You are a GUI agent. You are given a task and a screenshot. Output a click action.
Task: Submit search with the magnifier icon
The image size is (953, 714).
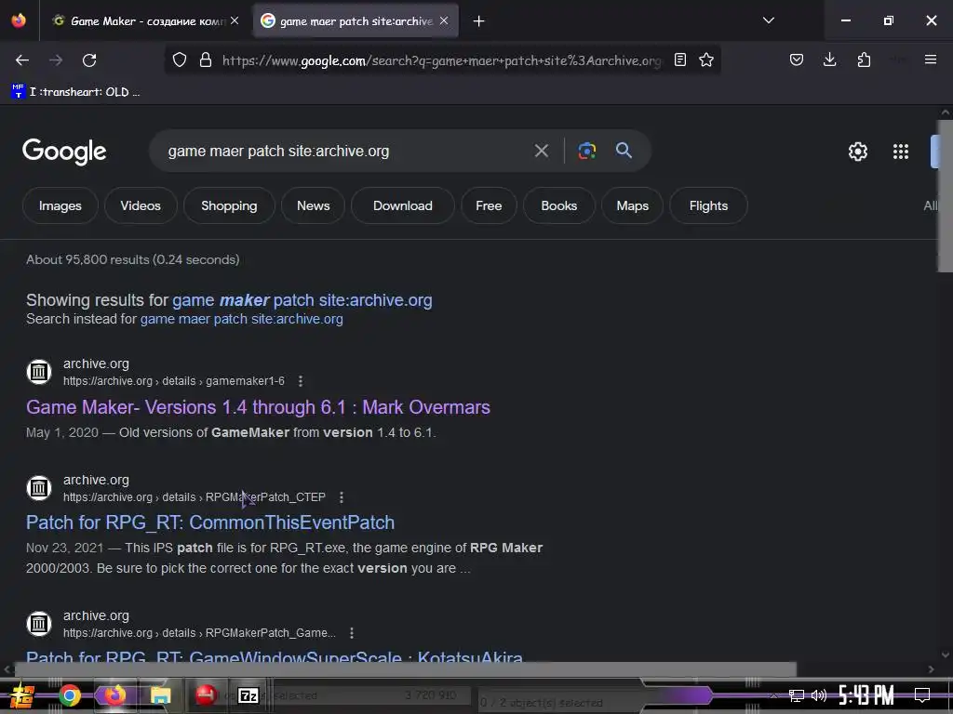click(x=624, y=151)
